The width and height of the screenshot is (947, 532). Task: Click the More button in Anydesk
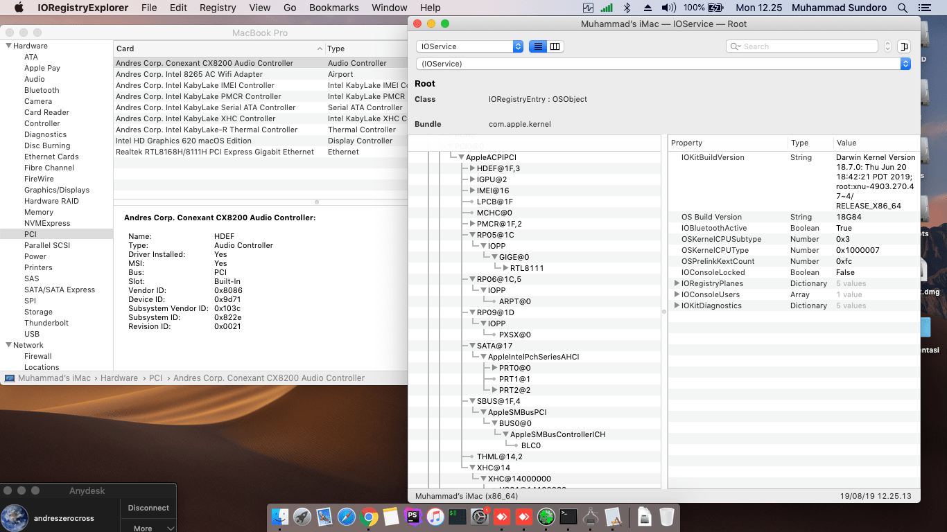tap(143, 529)
